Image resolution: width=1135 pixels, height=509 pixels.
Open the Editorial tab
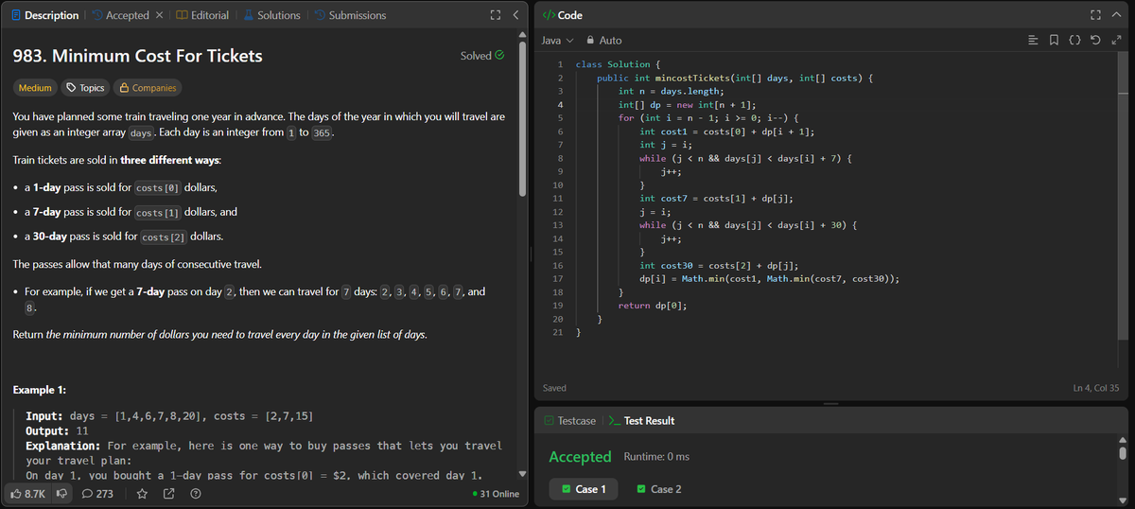tap(202, 15)
